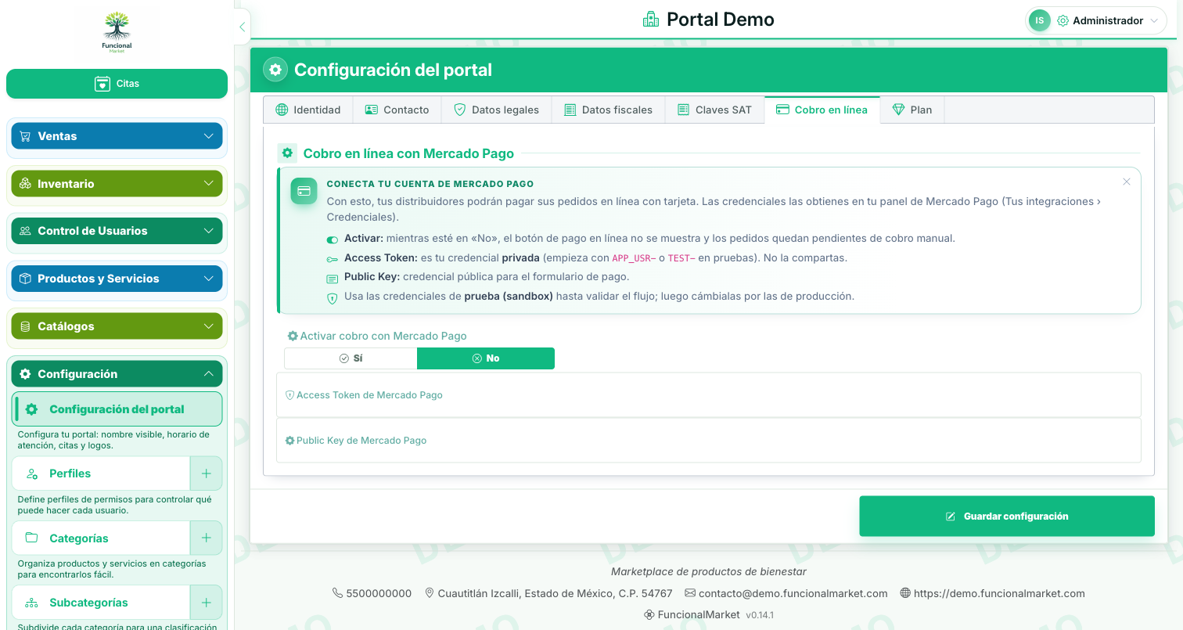The width and height of the screenshot is (1183, 630).
Task: Click the FuncionalMarket logo icon in the footer
Action: (649, 615)
